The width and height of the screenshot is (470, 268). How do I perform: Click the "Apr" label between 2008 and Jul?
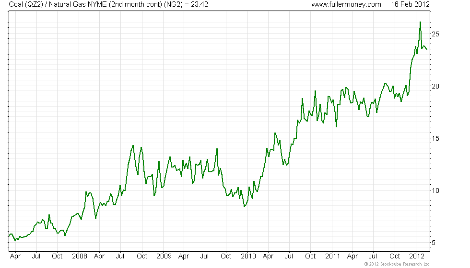(99, 257)
